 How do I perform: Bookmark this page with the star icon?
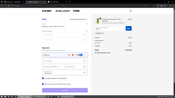tap(154, 6)
